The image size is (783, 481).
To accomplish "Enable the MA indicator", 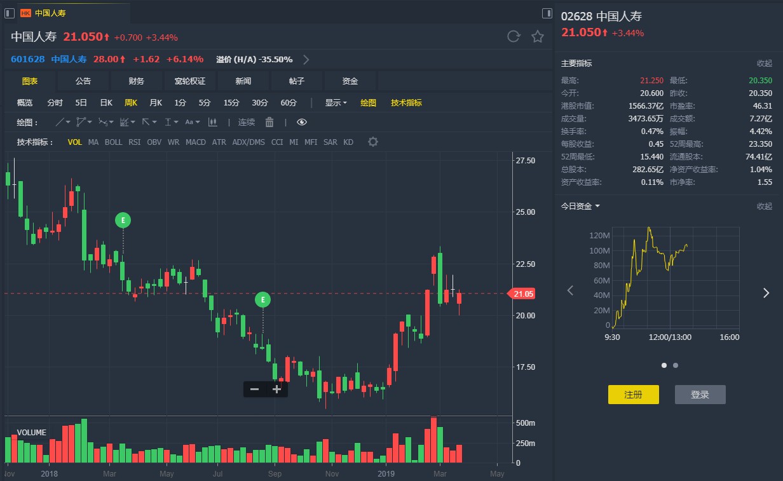I will [x=93, y=142].
